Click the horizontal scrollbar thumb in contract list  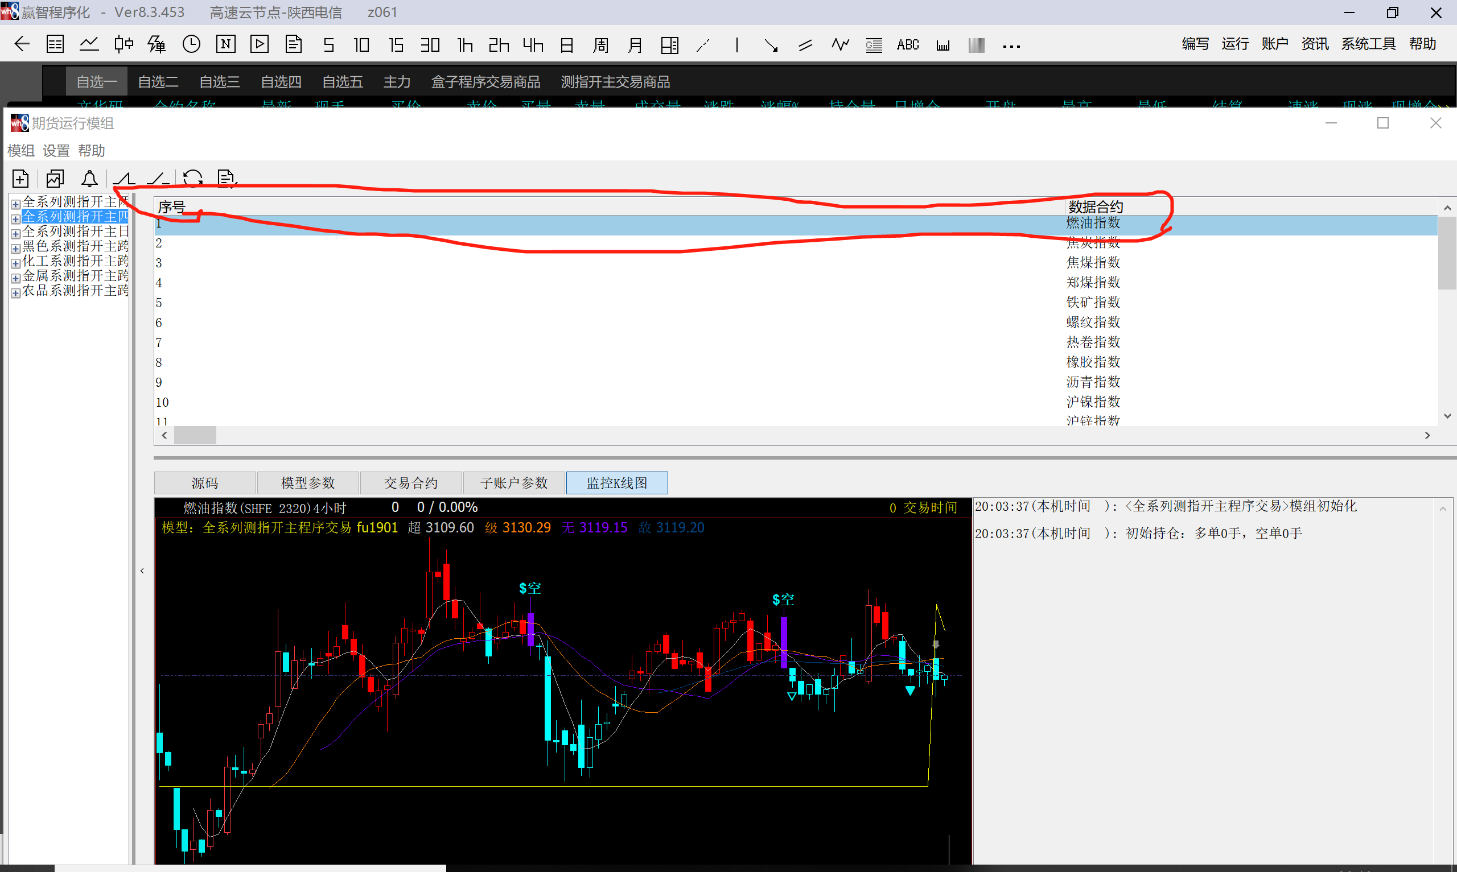click(x=195, y=435)
